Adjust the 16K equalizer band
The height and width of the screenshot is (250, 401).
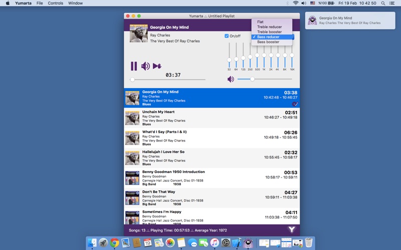tap(292, 55)
